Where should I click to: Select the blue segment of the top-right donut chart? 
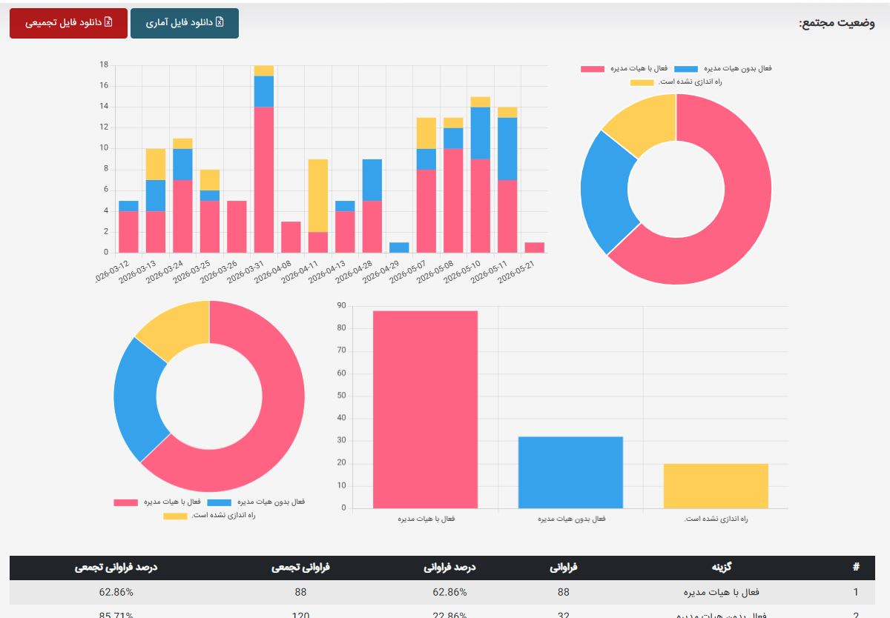pyautogui.click(x=605, y=191)
